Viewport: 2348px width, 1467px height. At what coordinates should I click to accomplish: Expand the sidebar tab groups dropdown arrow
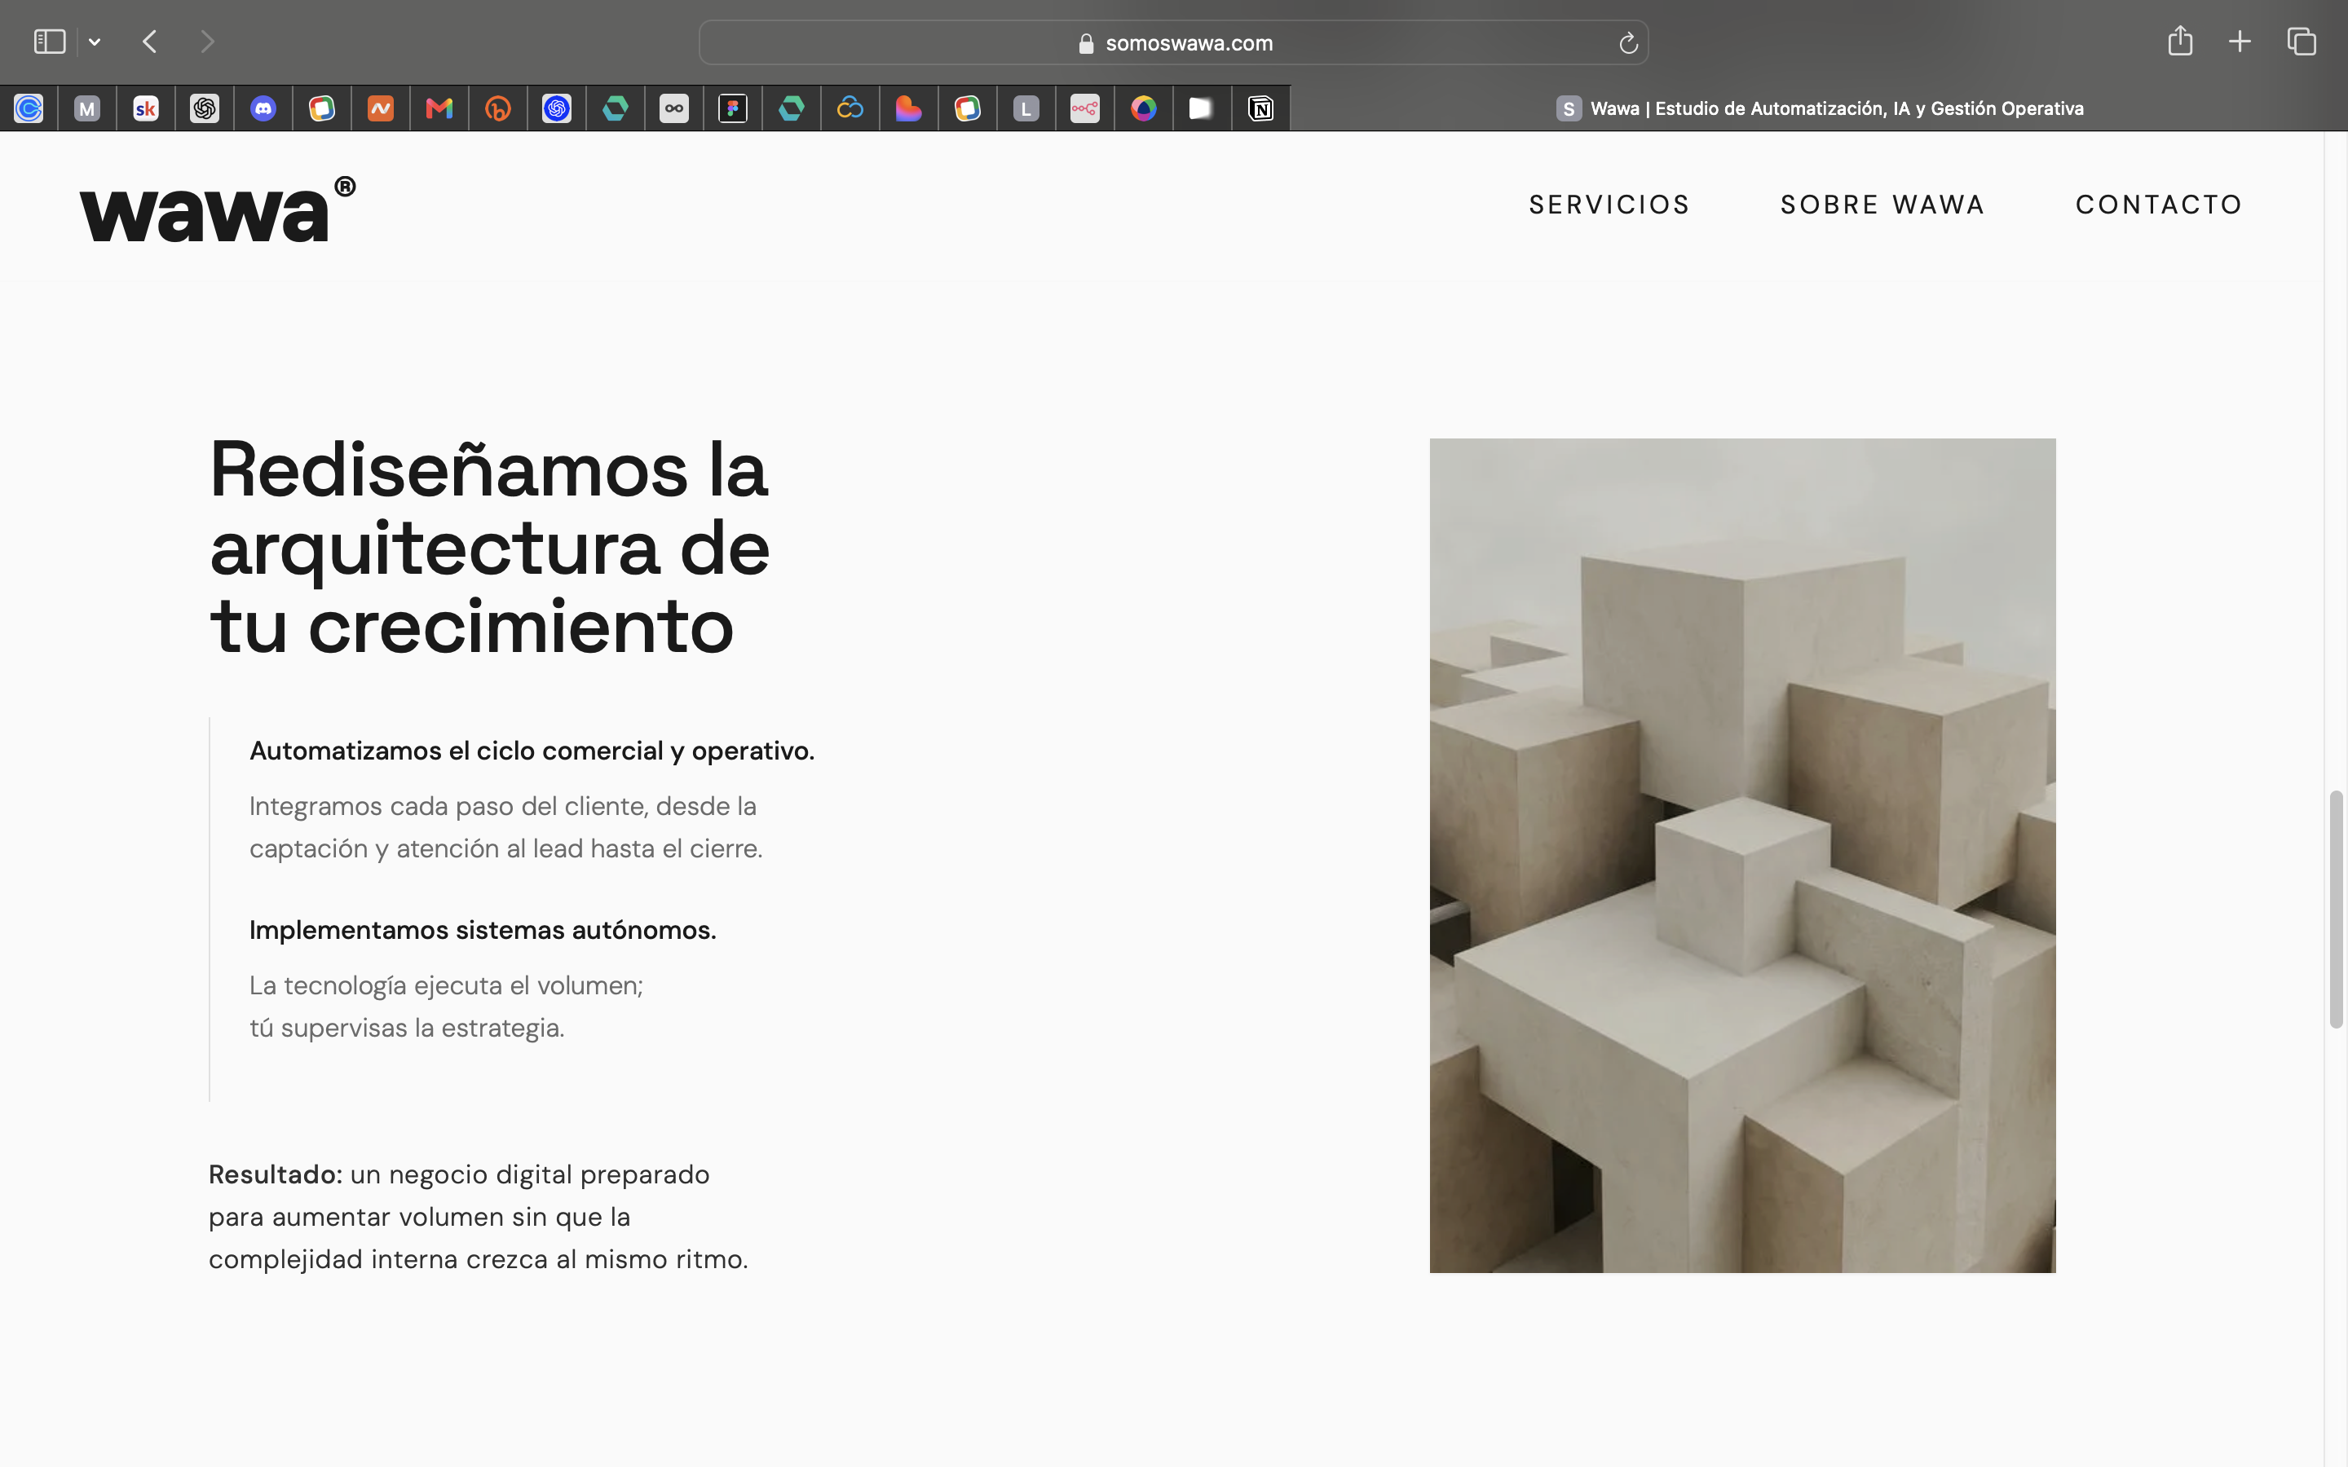tap(94, 42)
